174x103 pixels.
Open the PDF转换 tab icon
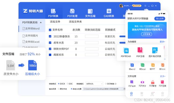(53, 11)
